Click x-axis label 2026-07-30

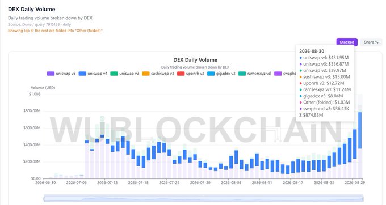pos(200,183)
